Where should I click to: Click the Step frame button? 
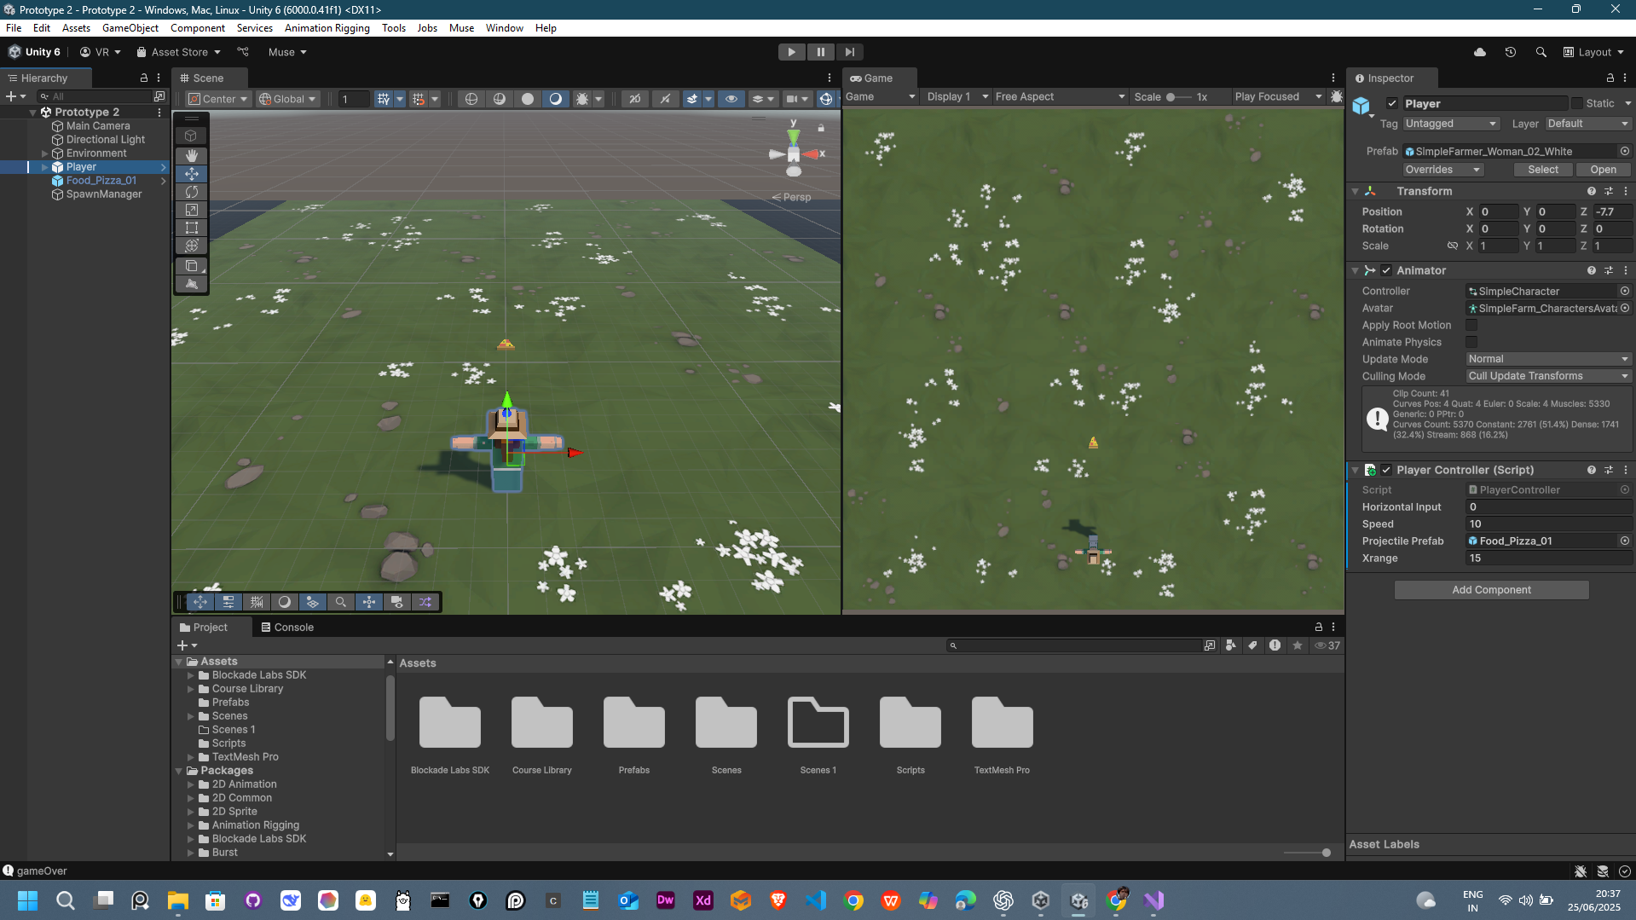tap(849, 52)
